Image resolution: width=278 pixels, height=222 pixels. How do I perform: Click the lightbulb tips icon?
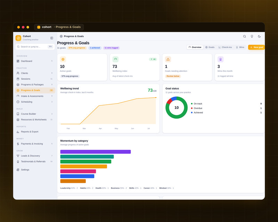252,36
